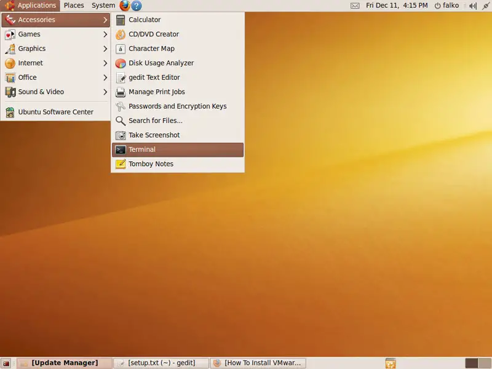This screenshot has height=369, width=492.
Task: Launch Firefox from the top panel
Action: [125, 6]
